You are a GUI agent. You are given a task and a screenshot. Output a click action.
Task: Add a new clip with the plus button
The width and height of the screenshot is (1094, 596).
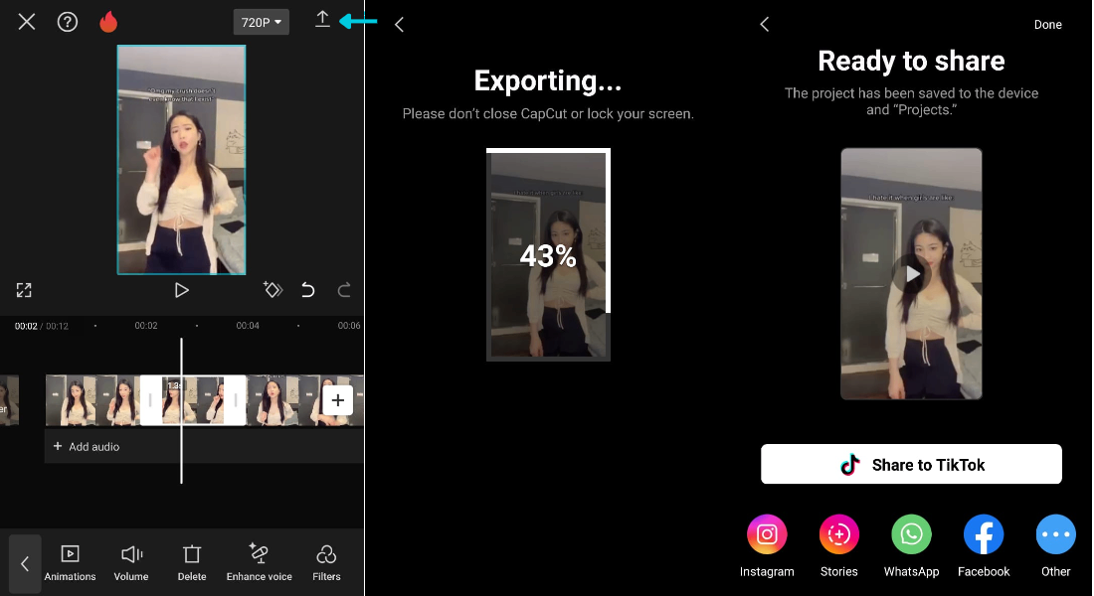[x=338, y=400]
